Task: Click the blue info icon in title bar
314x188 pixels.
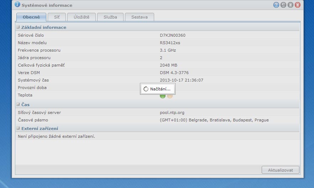Action: [x=17, y=4]
